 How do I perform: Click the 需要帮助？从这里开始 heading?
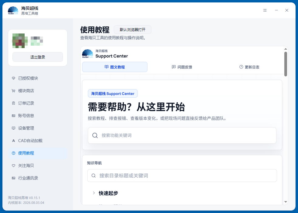click(x=136, y=107)
